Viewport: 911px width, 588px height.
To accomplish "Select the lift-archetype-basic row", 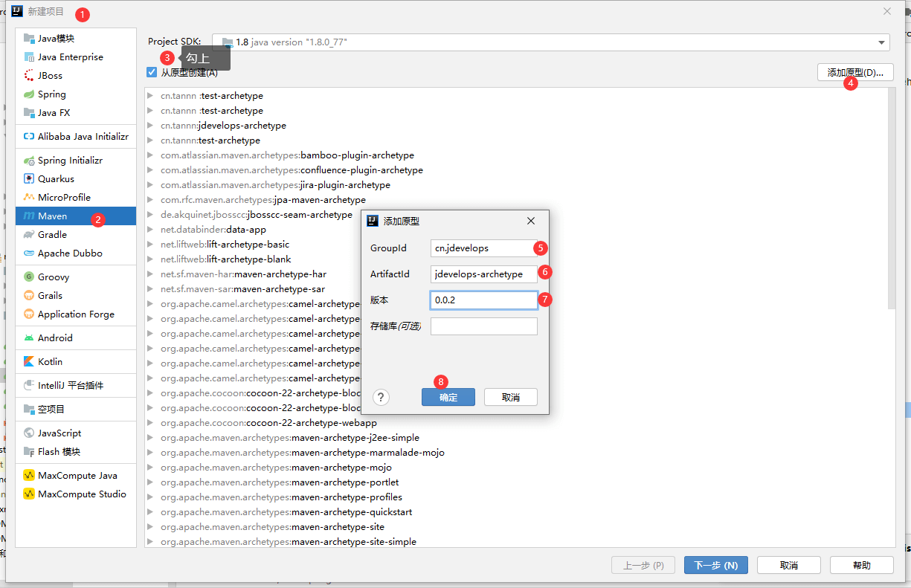I will tap(517, 245).
